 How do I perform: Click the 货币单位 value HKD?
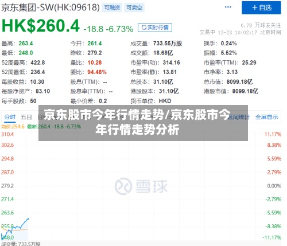(165, 101)
